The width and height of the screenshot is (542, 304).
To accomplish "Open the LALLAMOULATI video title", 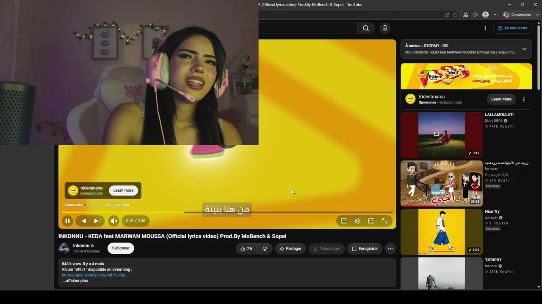I will (499, 115).
